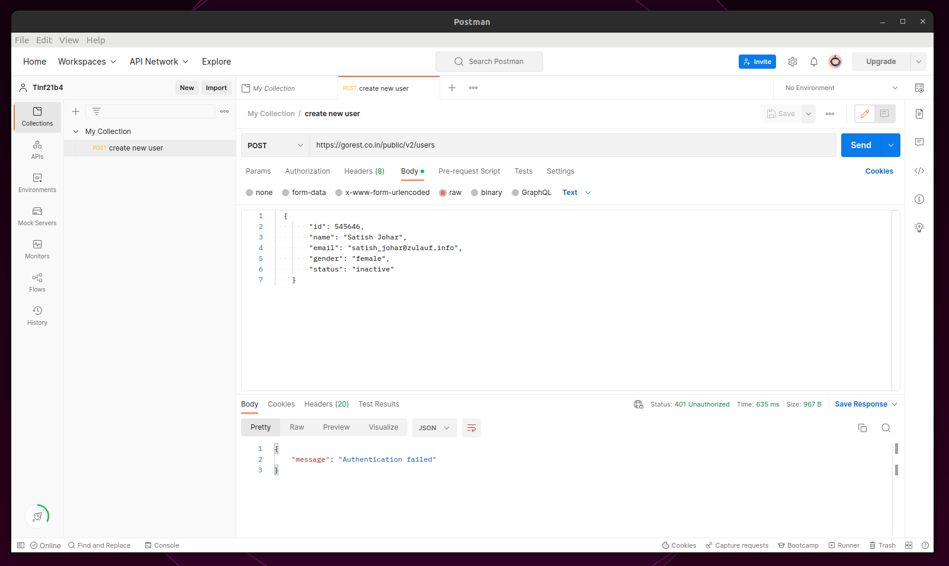Click the Send button
The width and height of the screenshot is (949, 566).
pyautogui.click(x=861, y=145)
